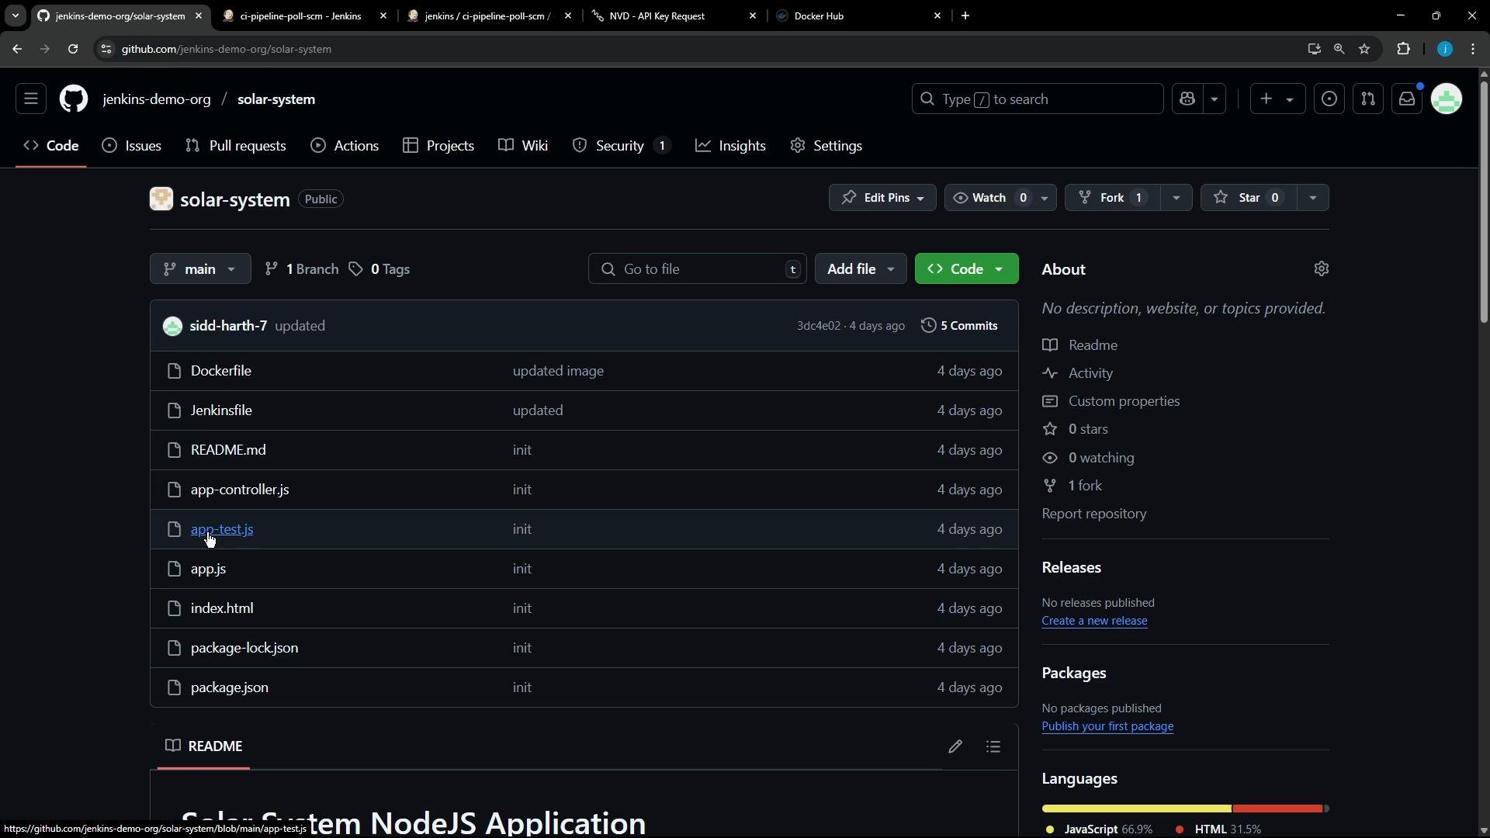
Task: Open package.json file
Action: click(x=230, y=687)
